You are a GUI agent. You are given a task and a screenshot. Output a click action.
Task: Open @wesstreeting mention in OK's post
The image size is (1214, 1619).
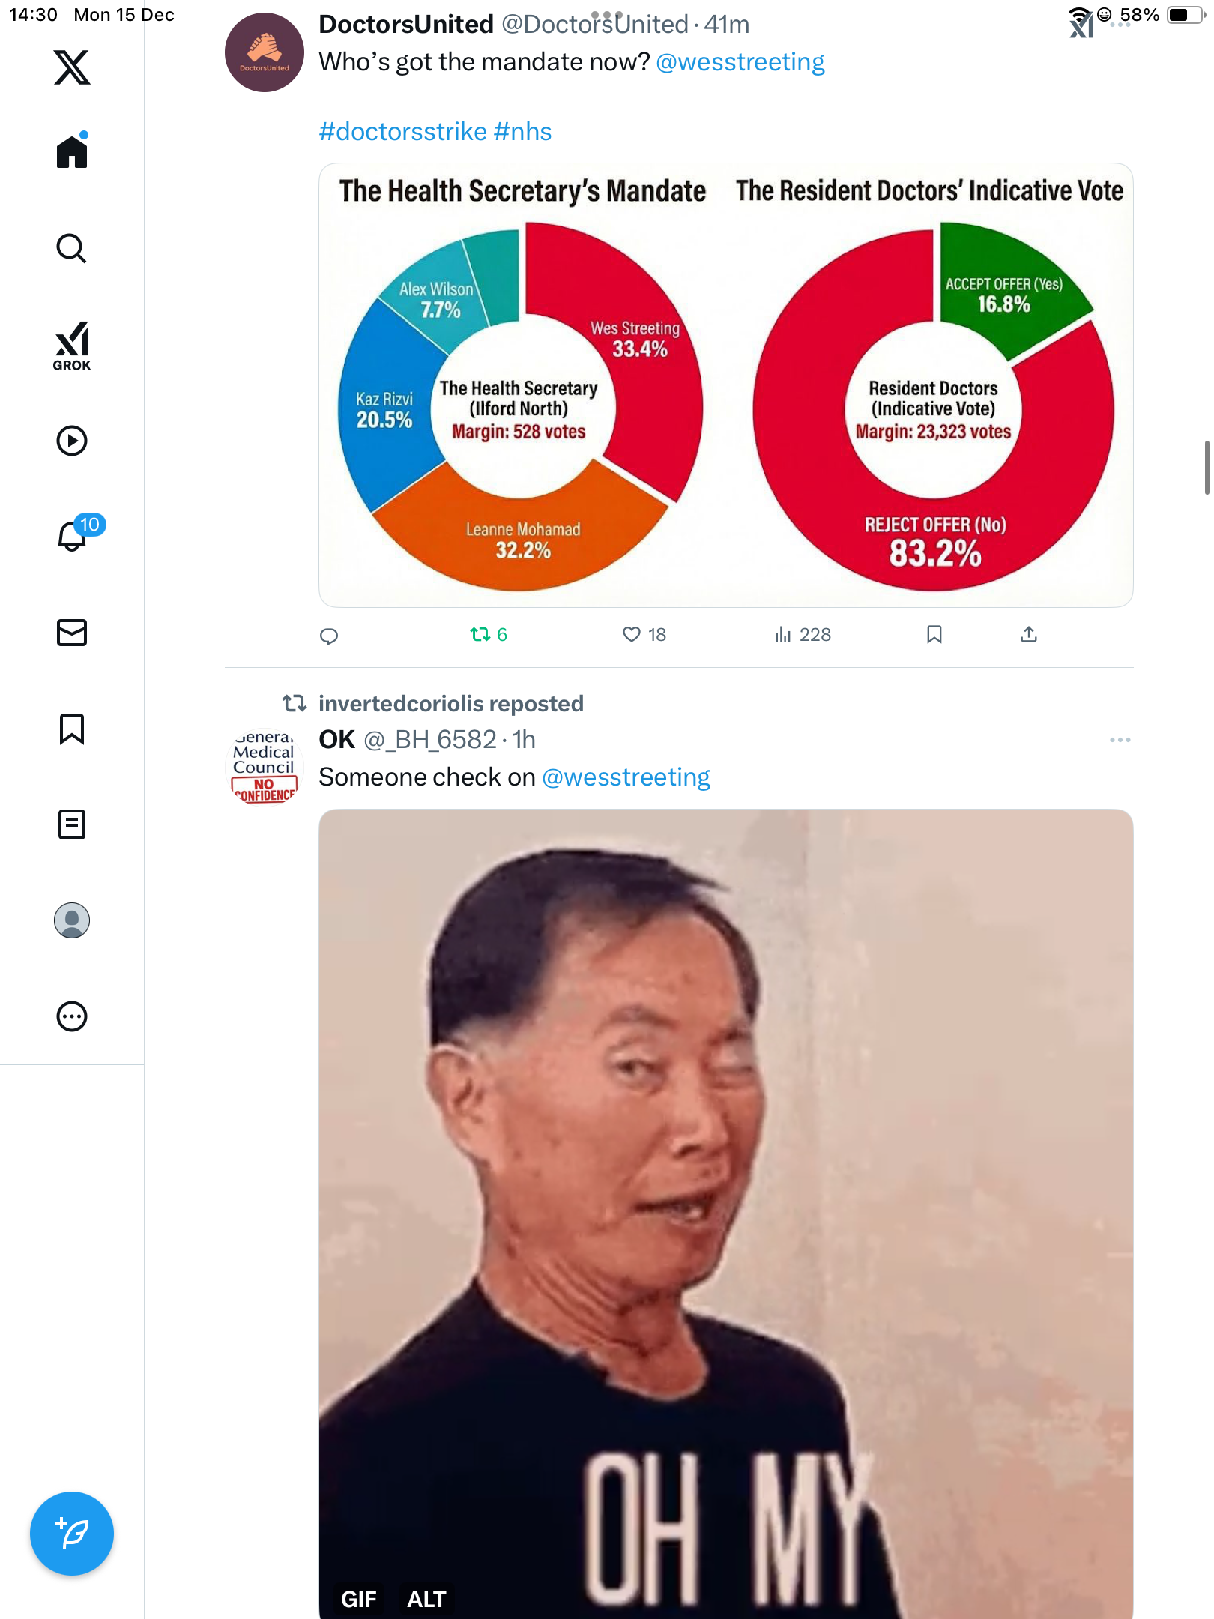coord(626,777)
